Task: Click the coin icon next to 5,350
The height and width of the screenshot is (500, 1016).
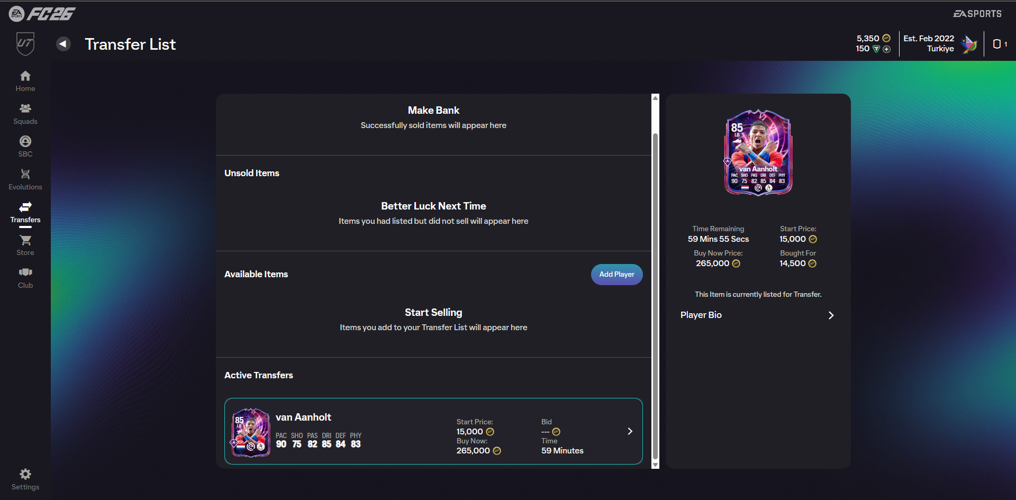Action: pos(886,38)
